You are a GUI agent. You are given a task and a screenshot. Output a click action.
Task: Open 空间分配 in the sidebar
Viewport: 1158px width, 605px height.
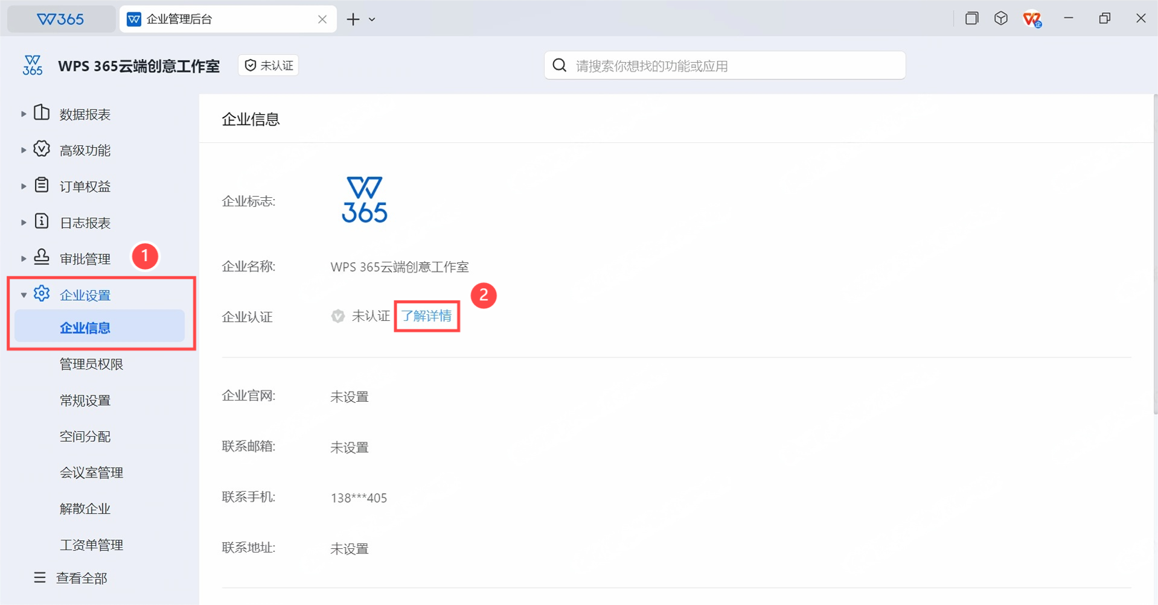[85, 436]
